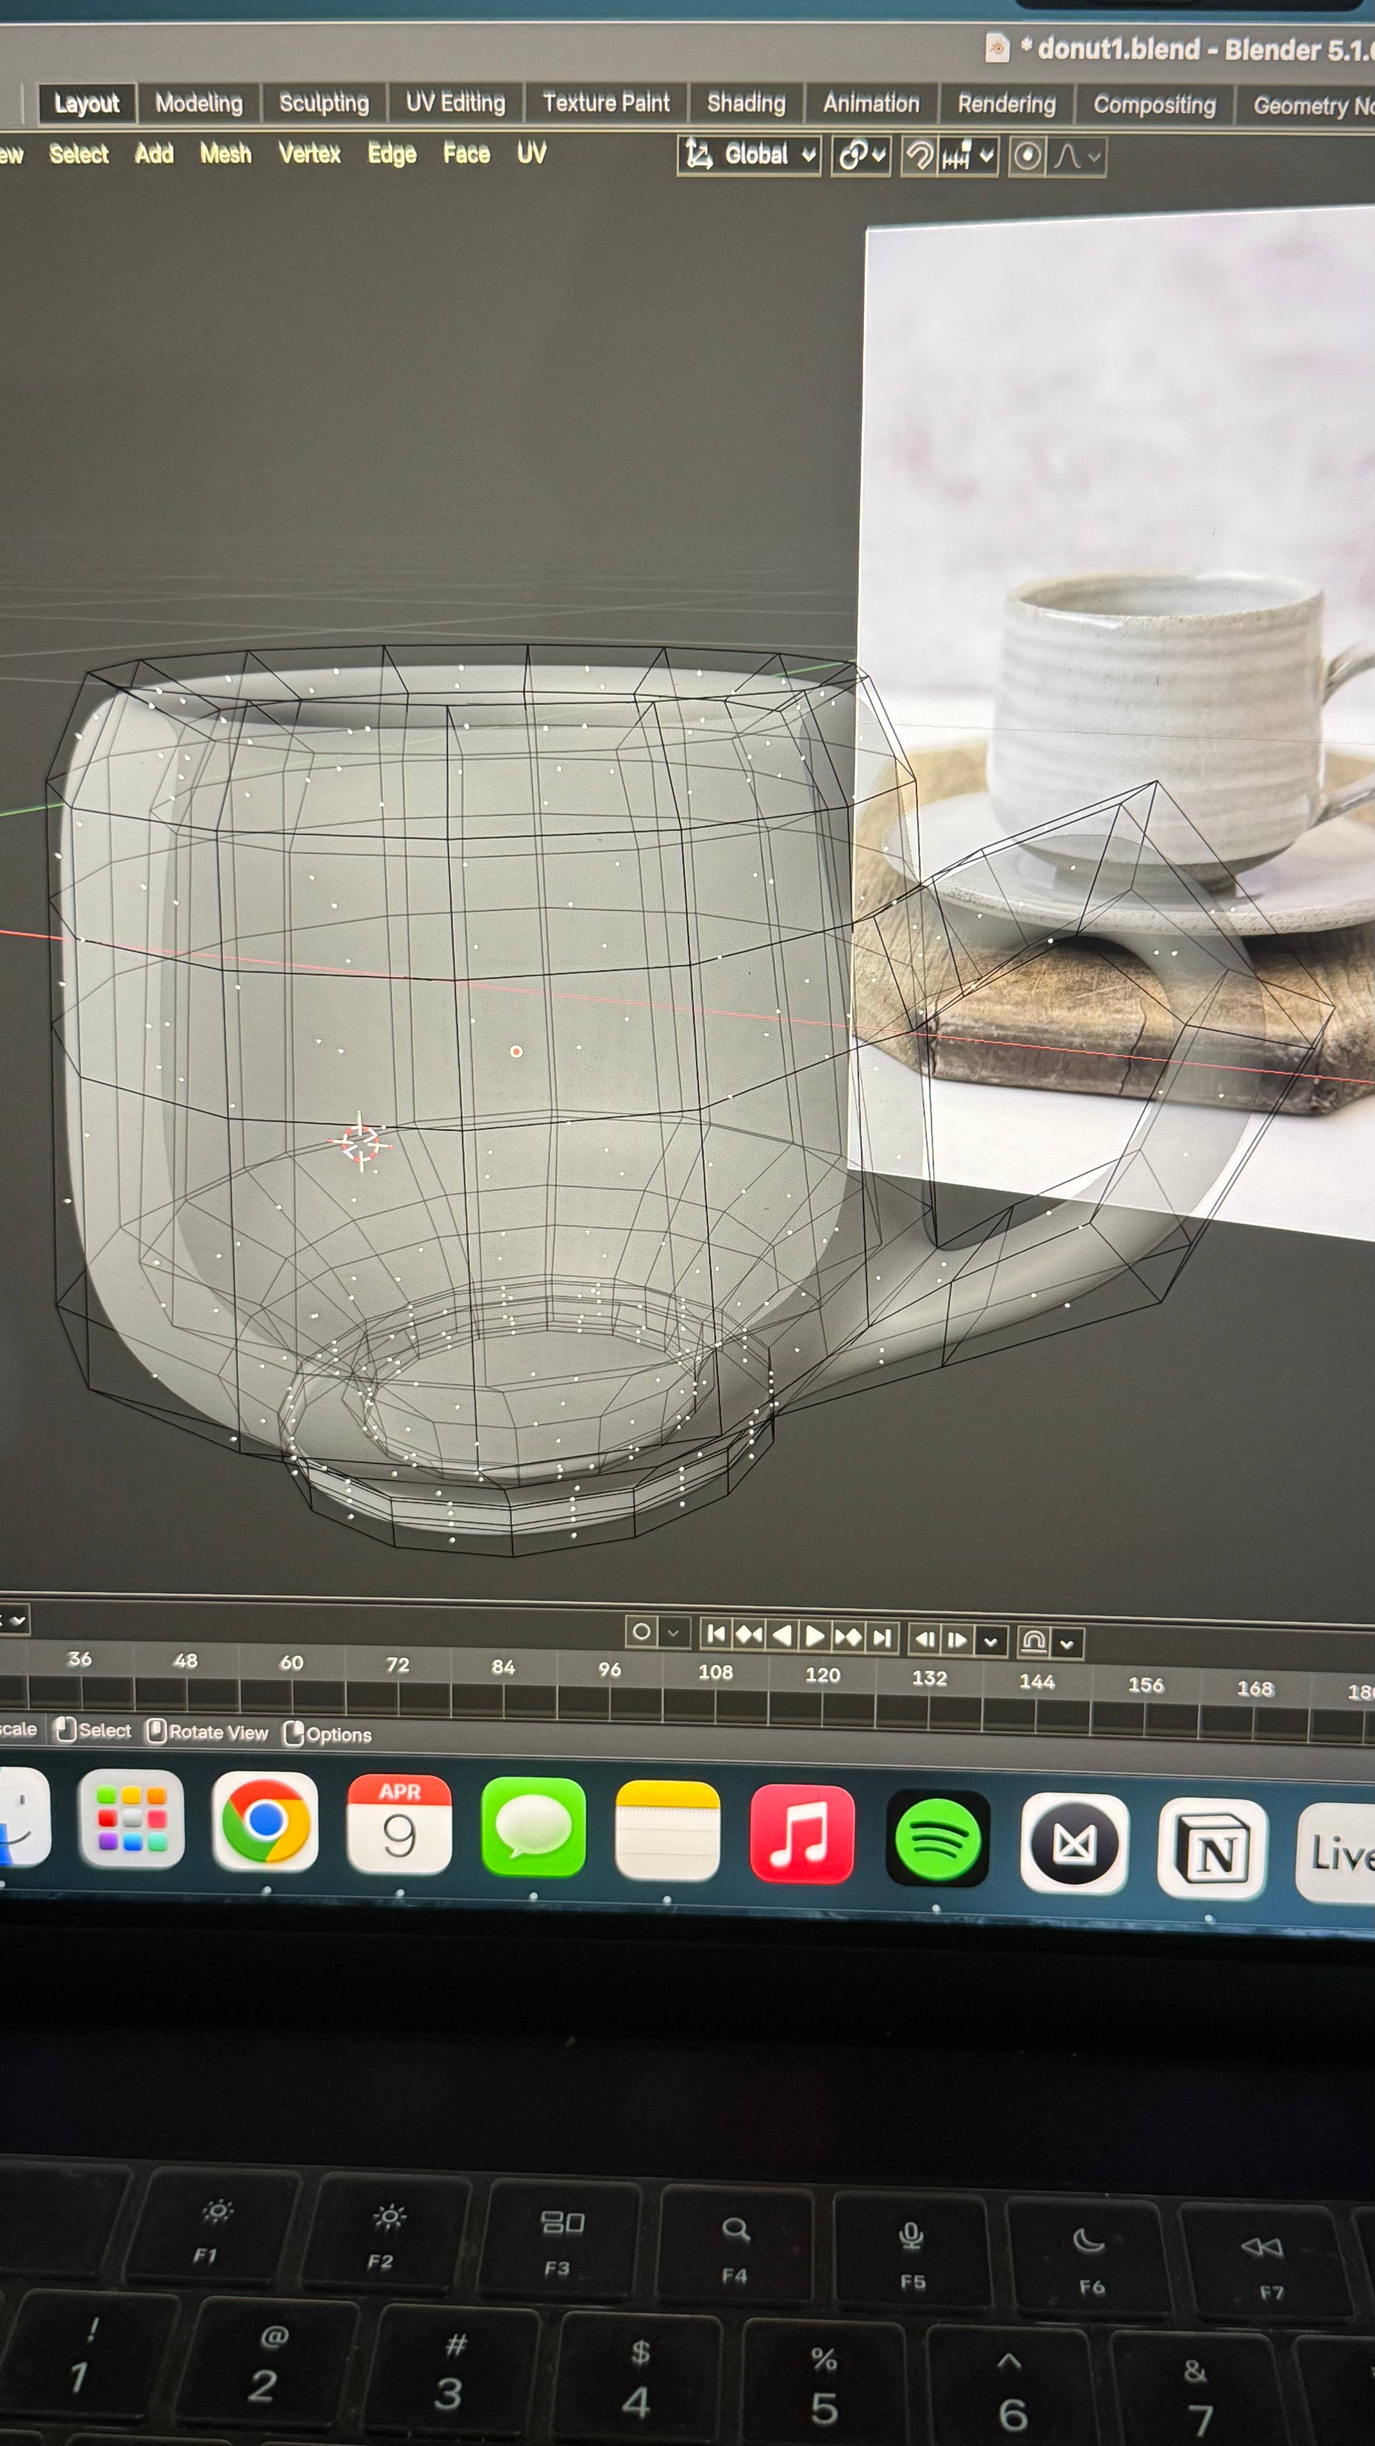Toggle the auto-keying record circle in timeline
The width and height of the screenshot is (1375, 2446).
pos(641,1631)
